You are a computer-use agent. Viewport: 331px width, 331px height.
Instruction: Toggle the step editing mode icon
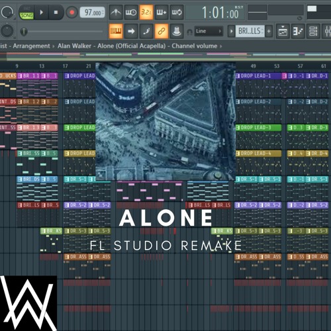click(146, 31)
